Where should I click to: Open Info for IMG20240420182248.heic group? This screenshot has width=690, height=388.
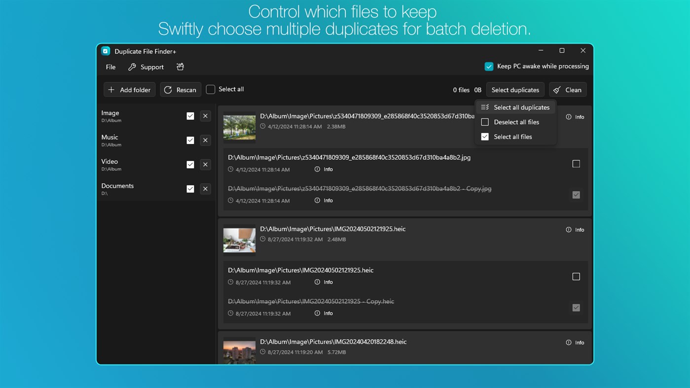tap(575, 343)
